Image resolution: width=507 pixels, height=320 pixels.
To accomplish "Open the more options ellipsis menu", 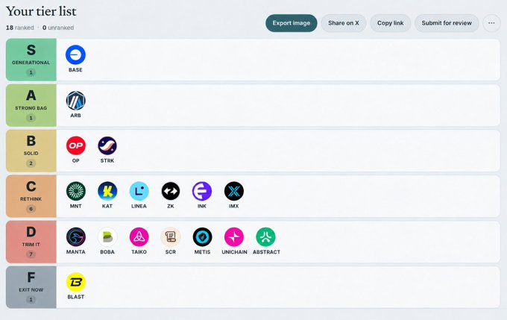I will click(491, 23).
